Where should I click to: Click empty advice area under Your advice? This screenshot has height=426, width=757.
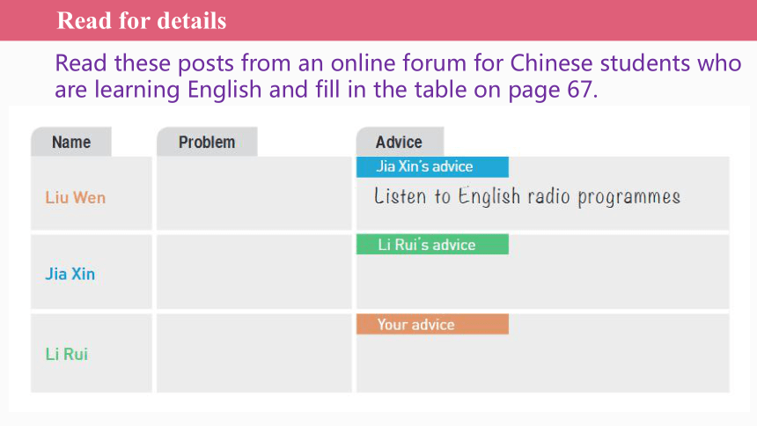(x=542, y=364)
